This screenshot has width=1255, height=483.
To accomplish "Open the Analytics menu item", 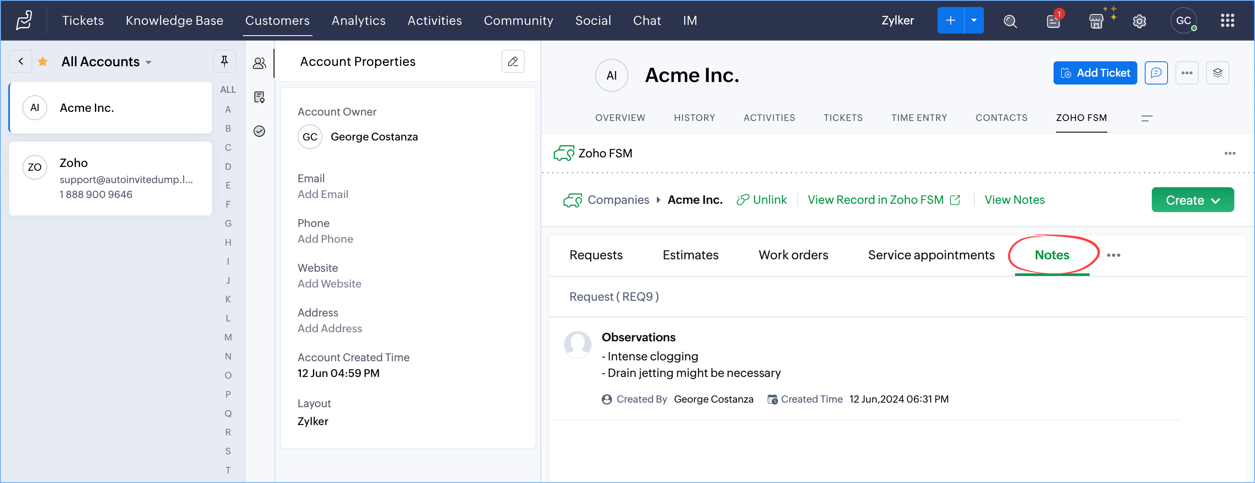I will (x=358, y=20).
